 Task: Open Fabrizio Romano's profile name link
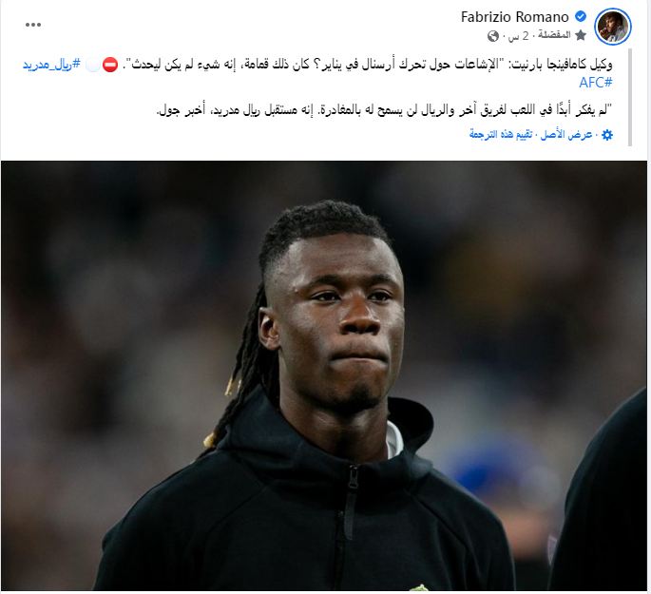(x=514, y=17)
